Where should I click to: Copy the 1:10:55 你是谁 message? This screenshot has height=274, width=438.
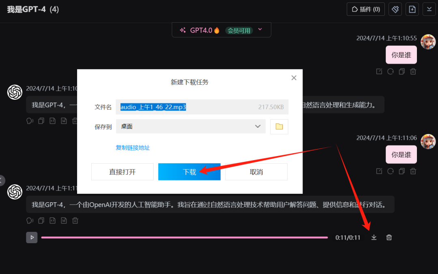click(x=401, y=71)
